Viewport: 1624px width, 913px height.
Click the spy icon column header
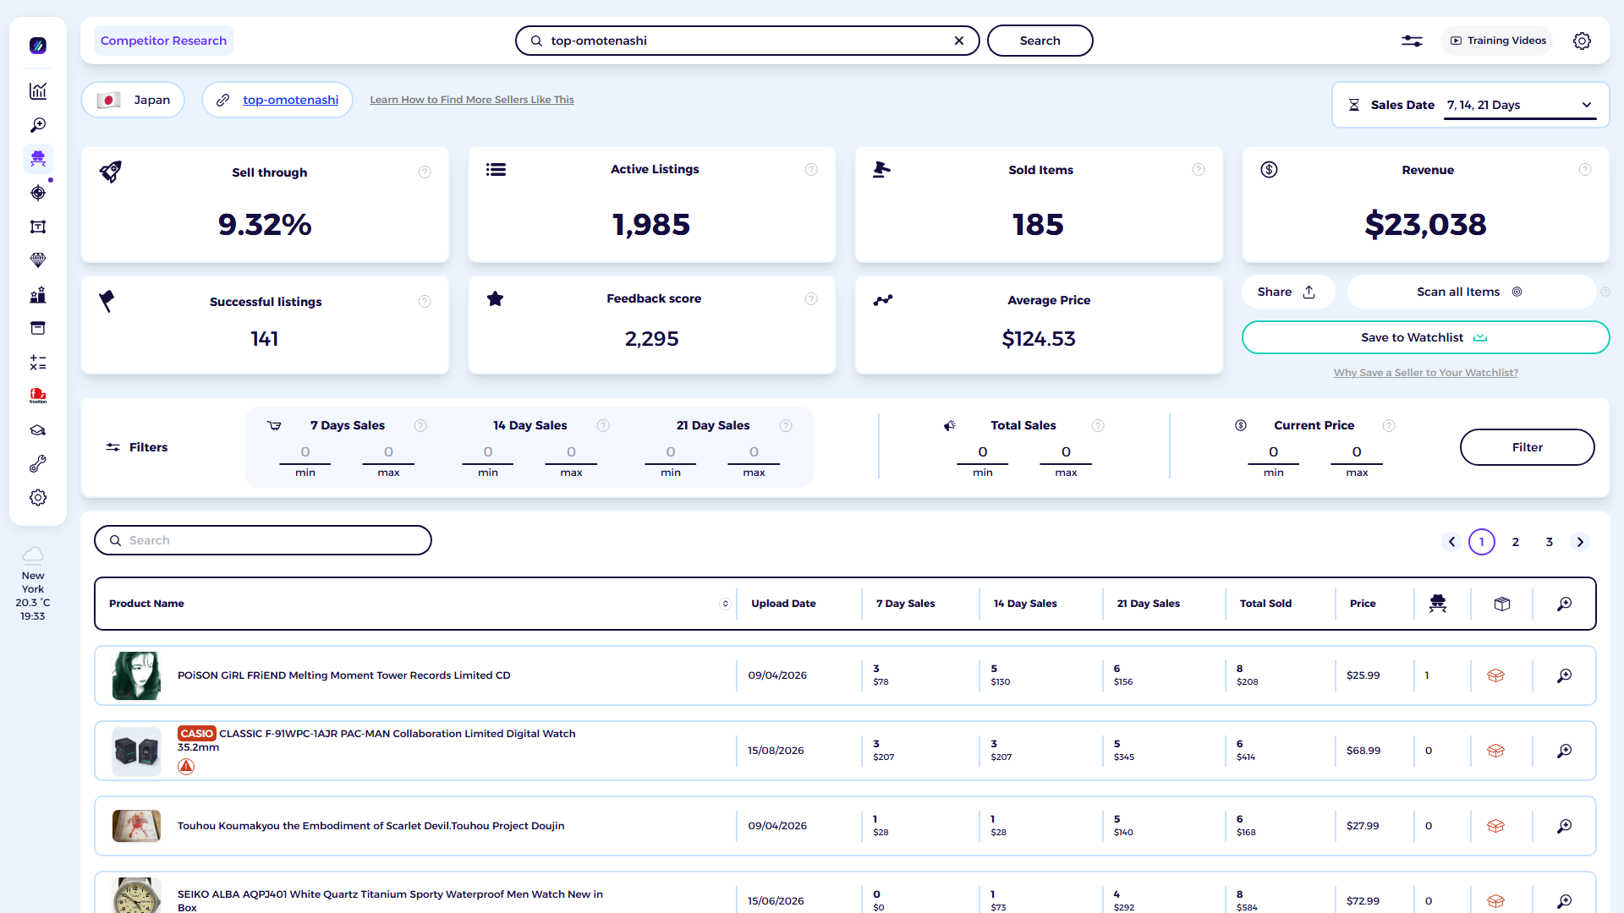click(1438, 604)
